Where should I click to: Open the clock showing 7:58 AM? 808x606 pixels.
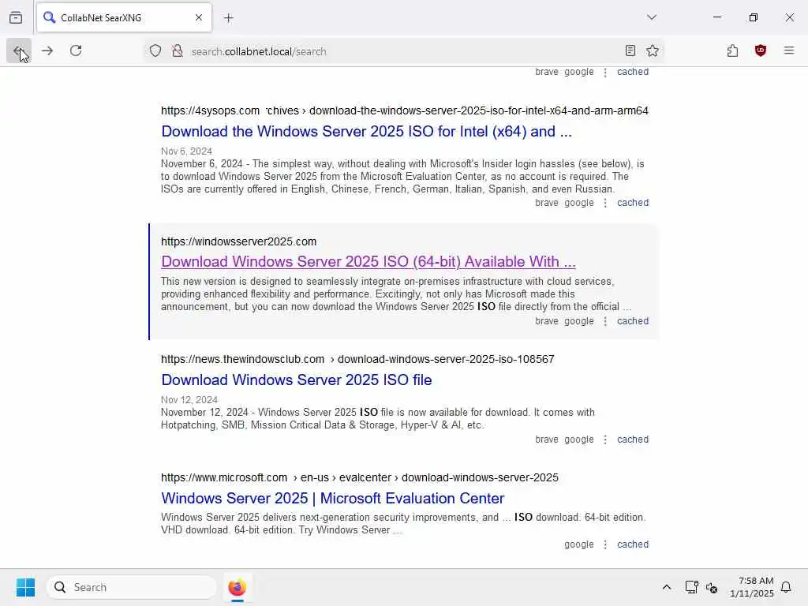[x=752, y=587]
